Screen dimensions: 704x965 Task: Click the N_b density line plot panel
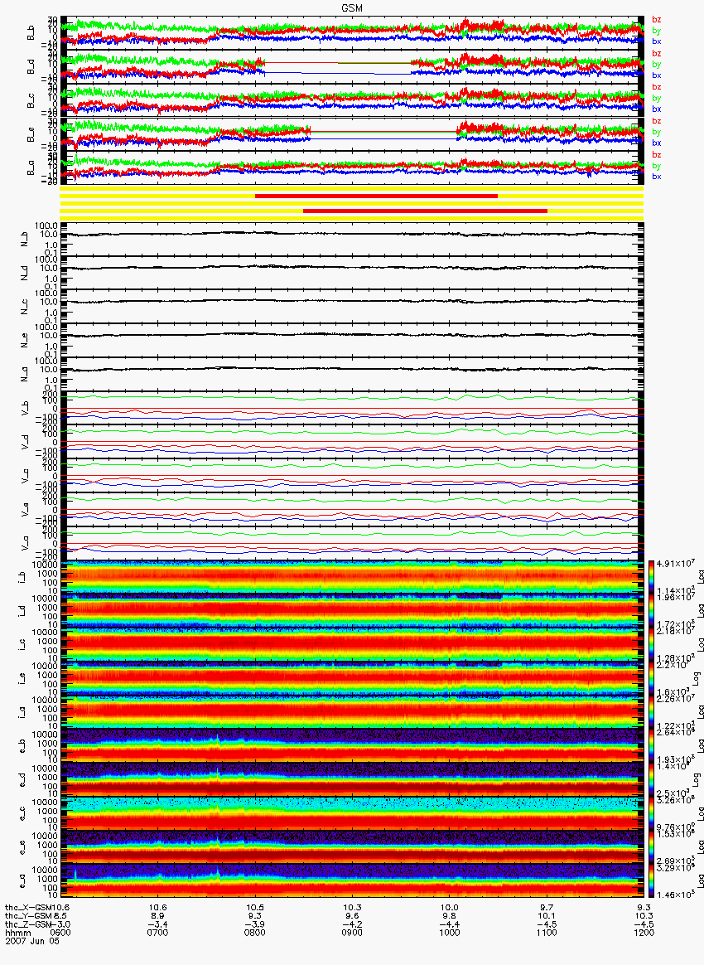(x=352, y=240)
